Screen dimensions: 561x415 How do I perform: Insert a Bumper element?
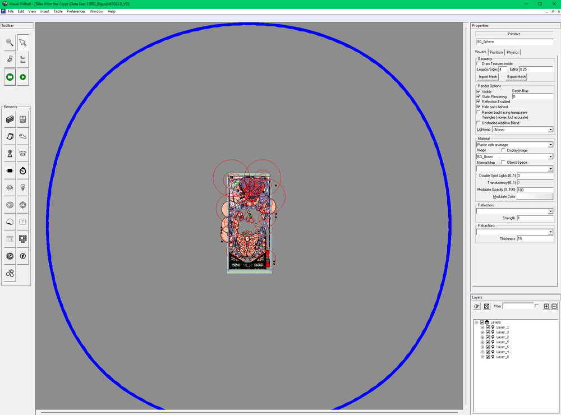(22, 154)
